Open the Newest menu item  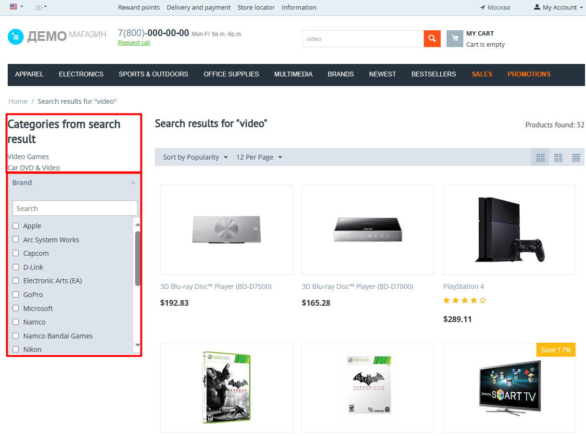point(382,74)
